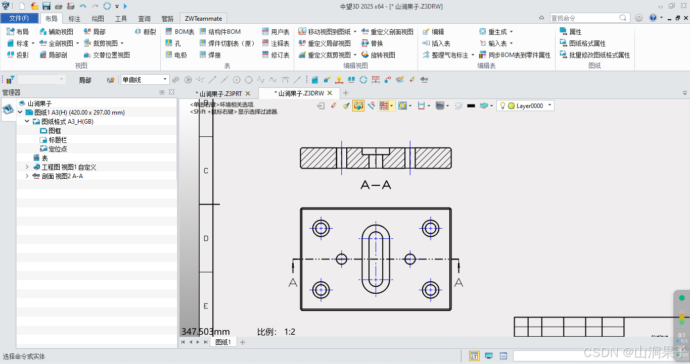Click the 替换 replace view tool
The image size is (690, 364).
372,43
